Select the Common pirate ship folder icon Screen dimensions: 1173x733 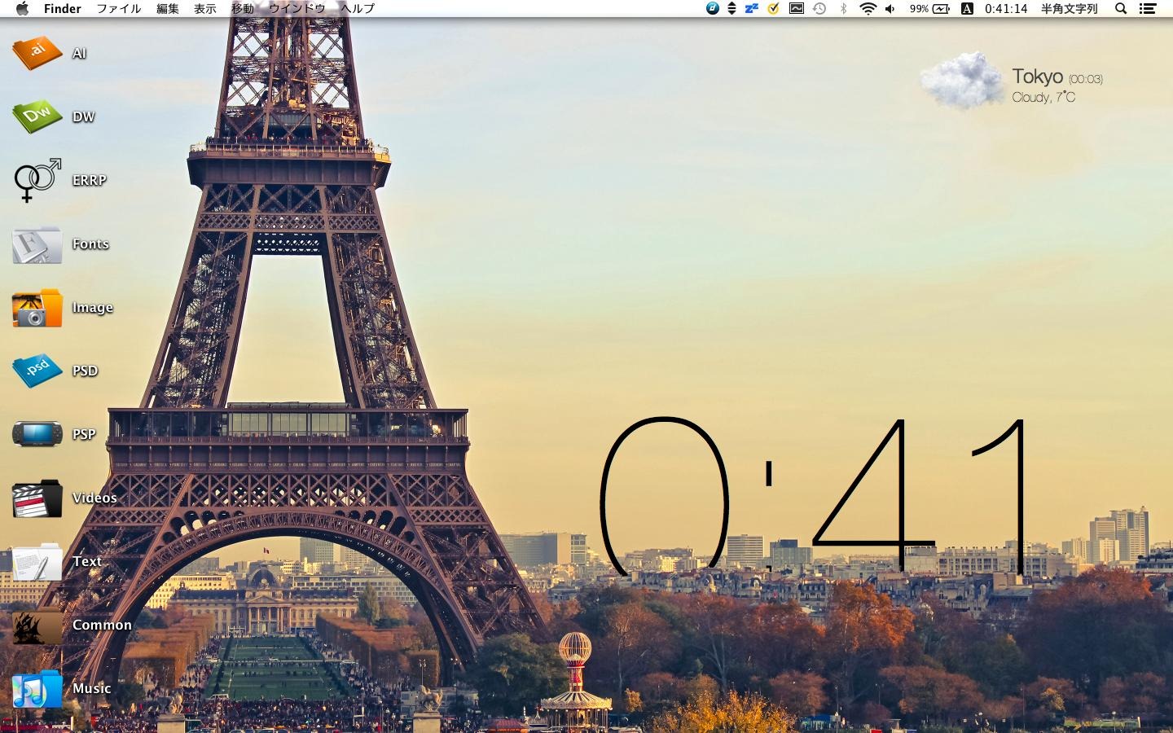point(37,625)
